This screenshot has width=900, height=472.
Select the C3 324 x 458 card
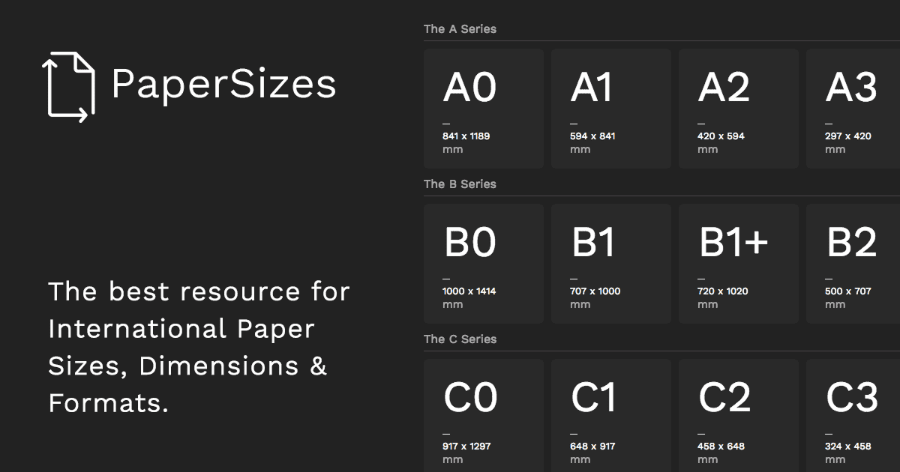853,415
